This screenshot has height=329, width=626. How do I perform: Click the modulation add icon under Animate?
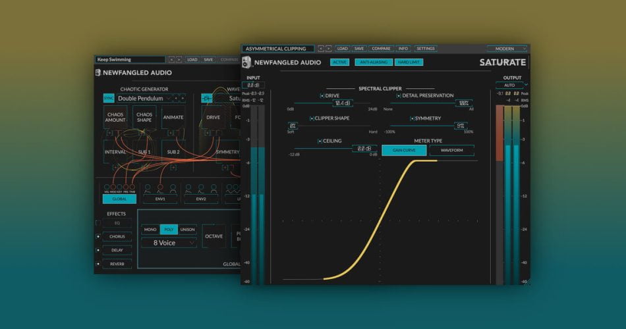(x=171, y=133)
